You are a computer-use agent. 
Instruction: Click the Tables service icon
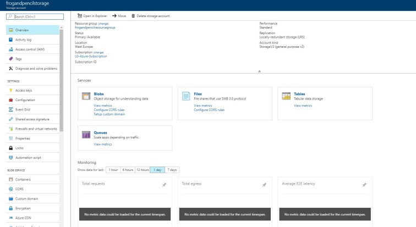click(x=286, y=96)
